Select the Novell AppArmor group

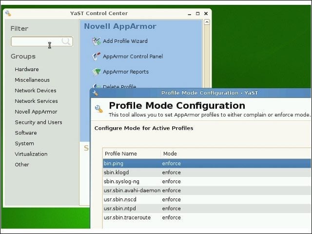click(x=36, y=112)
